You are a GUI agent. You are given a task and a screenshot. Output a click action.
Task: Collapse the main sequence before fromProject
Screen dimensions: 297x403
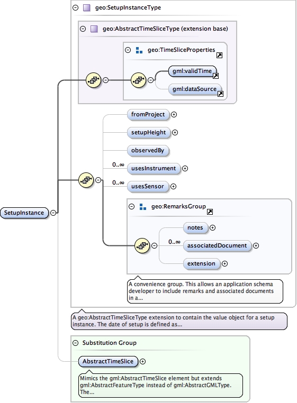click(x=98, y=180)
